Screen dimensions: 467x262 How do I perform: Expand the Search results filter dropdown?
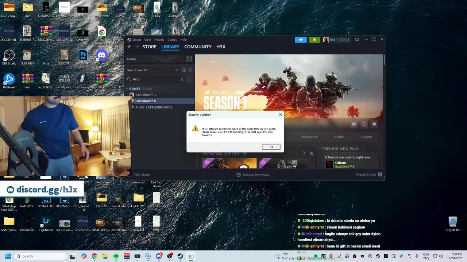point(153,70)
